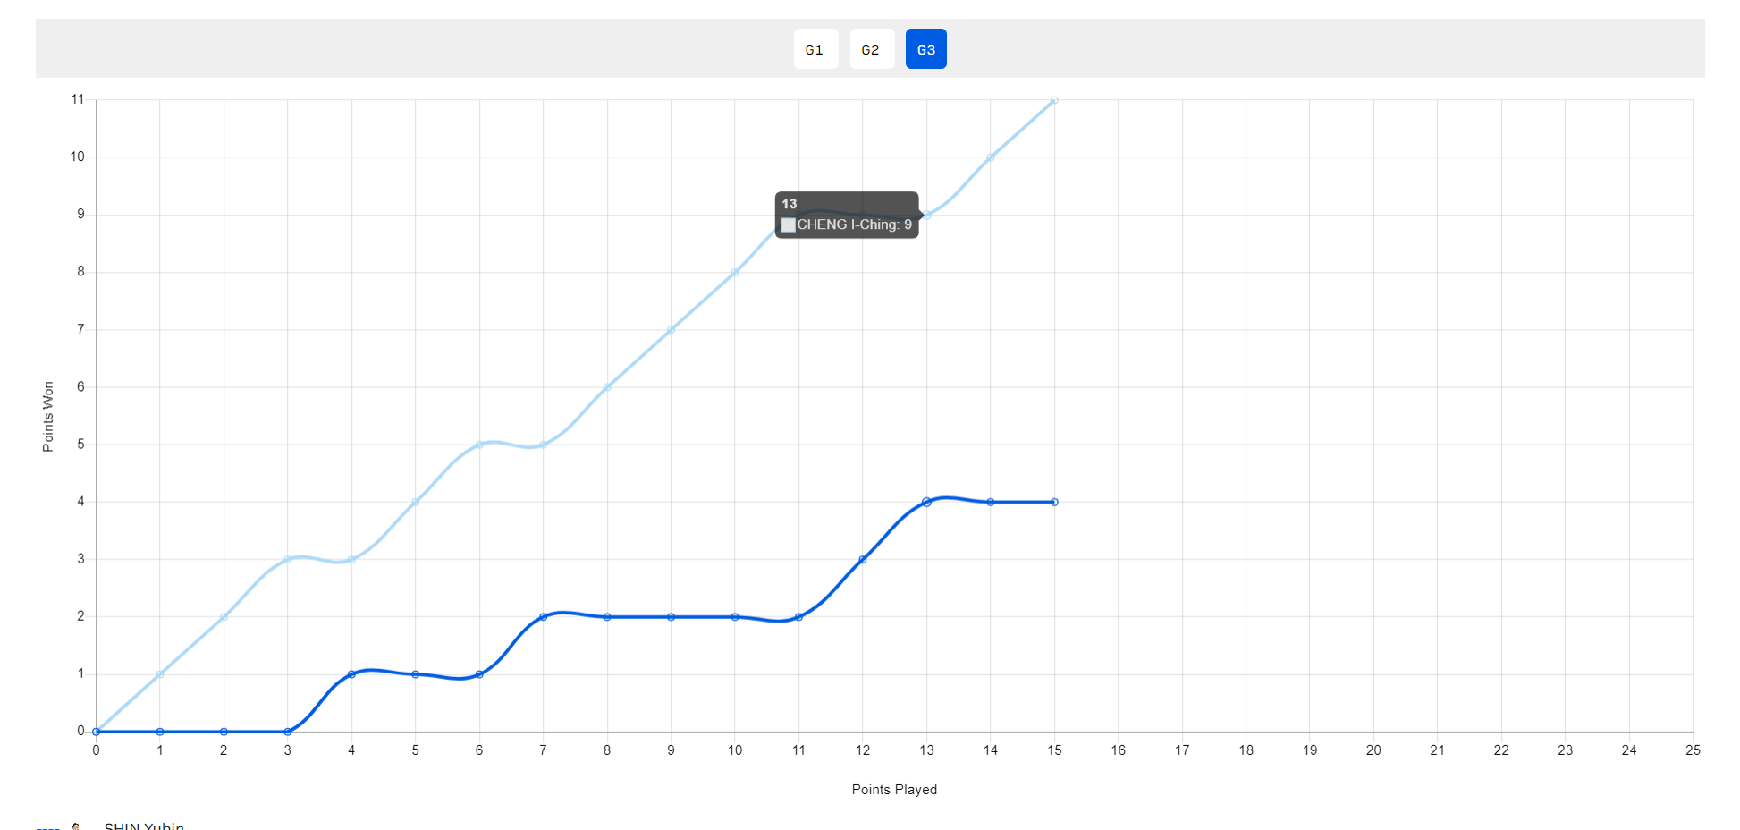Click the dark blue data point at point 12
The width and height of the screenshot is (1740, 830).
pyautogui.click(x=863, y=559)
